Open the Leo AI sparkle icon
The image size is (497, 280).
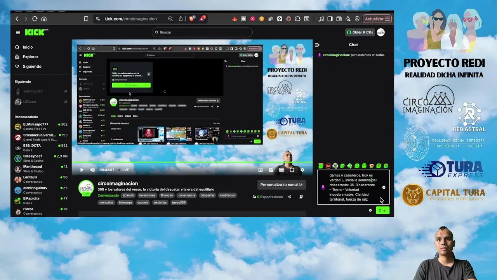348,19
